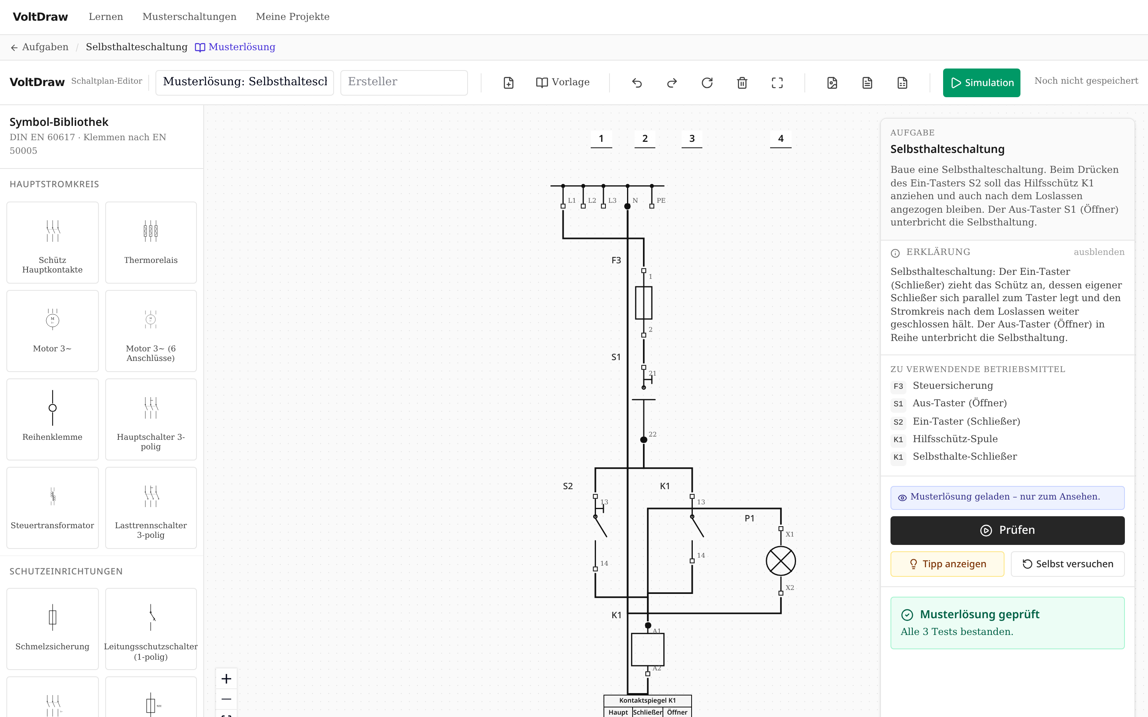Screen dimensions: 1148x717
Task: Click the fullscreen frame icon
Action: tap(777, 83)
